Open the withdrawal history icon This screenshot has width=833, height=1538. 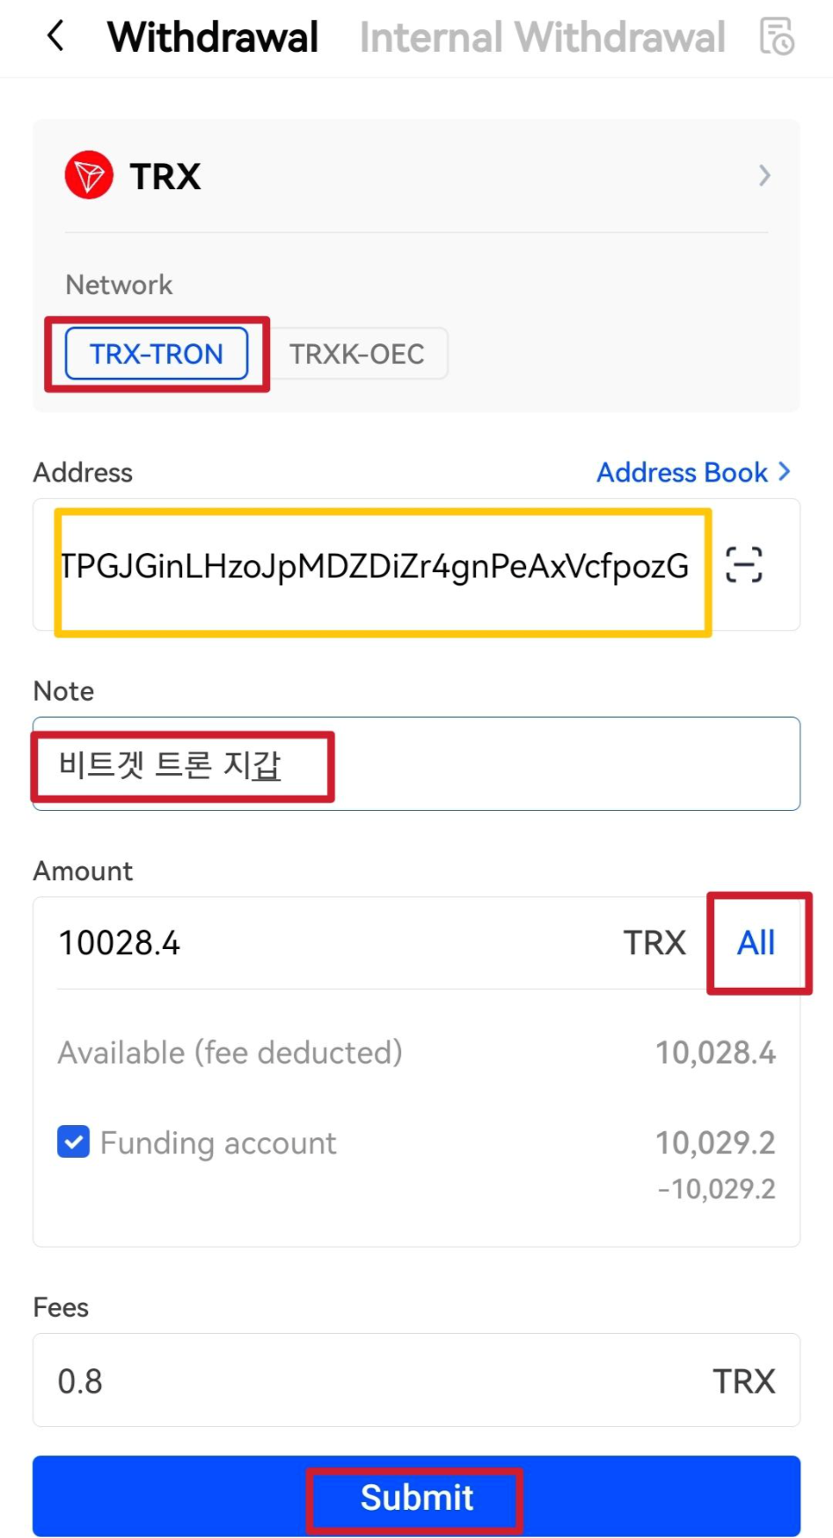tap(777, 37)
